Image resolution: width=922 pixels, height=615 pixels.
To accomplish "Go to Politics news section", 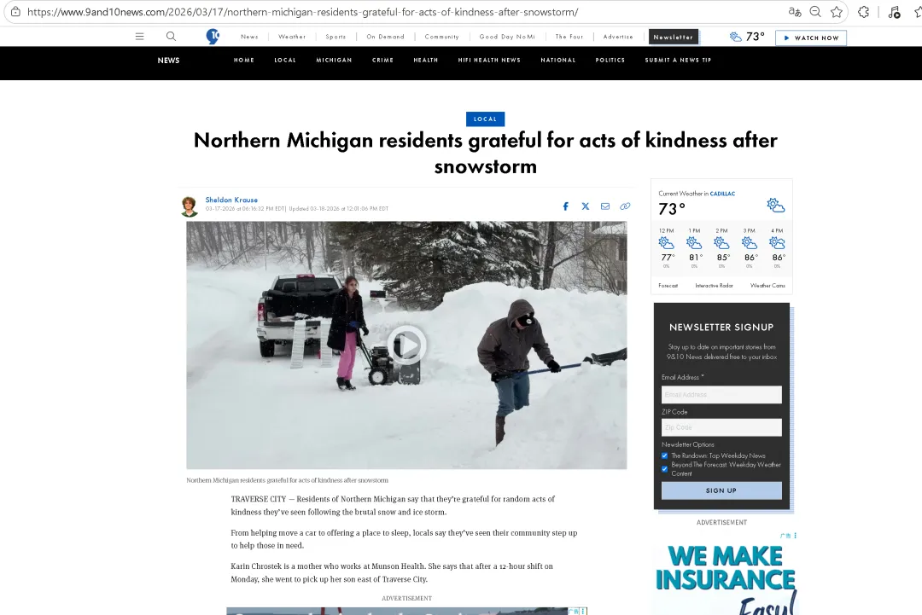I will (x=610, y=60).
